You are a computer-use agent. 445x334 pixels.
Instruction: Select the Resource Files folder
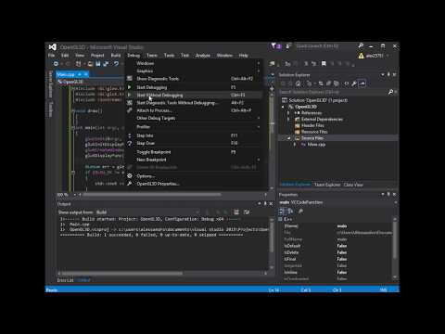pos(311,132)
